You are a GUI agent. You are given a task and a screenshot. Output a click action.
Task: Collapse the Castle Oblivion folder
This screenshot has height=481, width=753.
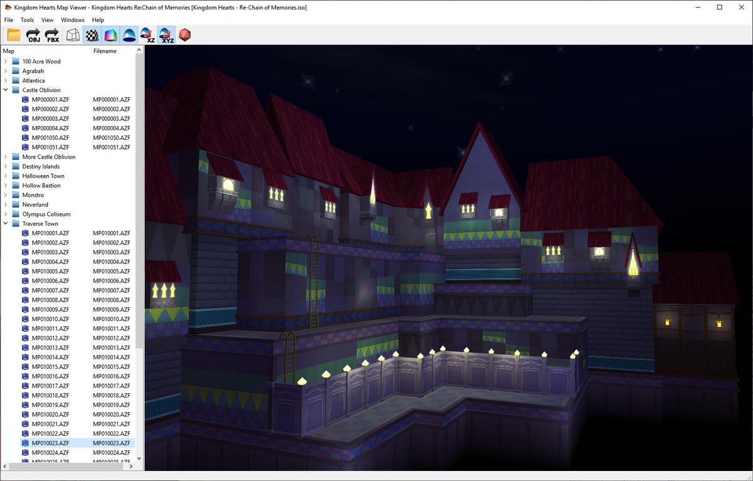point(6,90)
